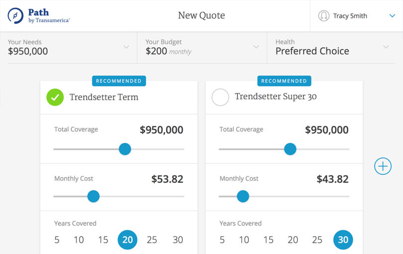This screenshot has width=403, height=254.
Task: Click Tracy Smith's user avatar icon
Action: pos(324,16)
